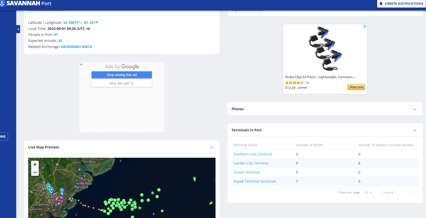
Task: Click the Hilton Head Island map label
Action: click(x=84, y=185)
